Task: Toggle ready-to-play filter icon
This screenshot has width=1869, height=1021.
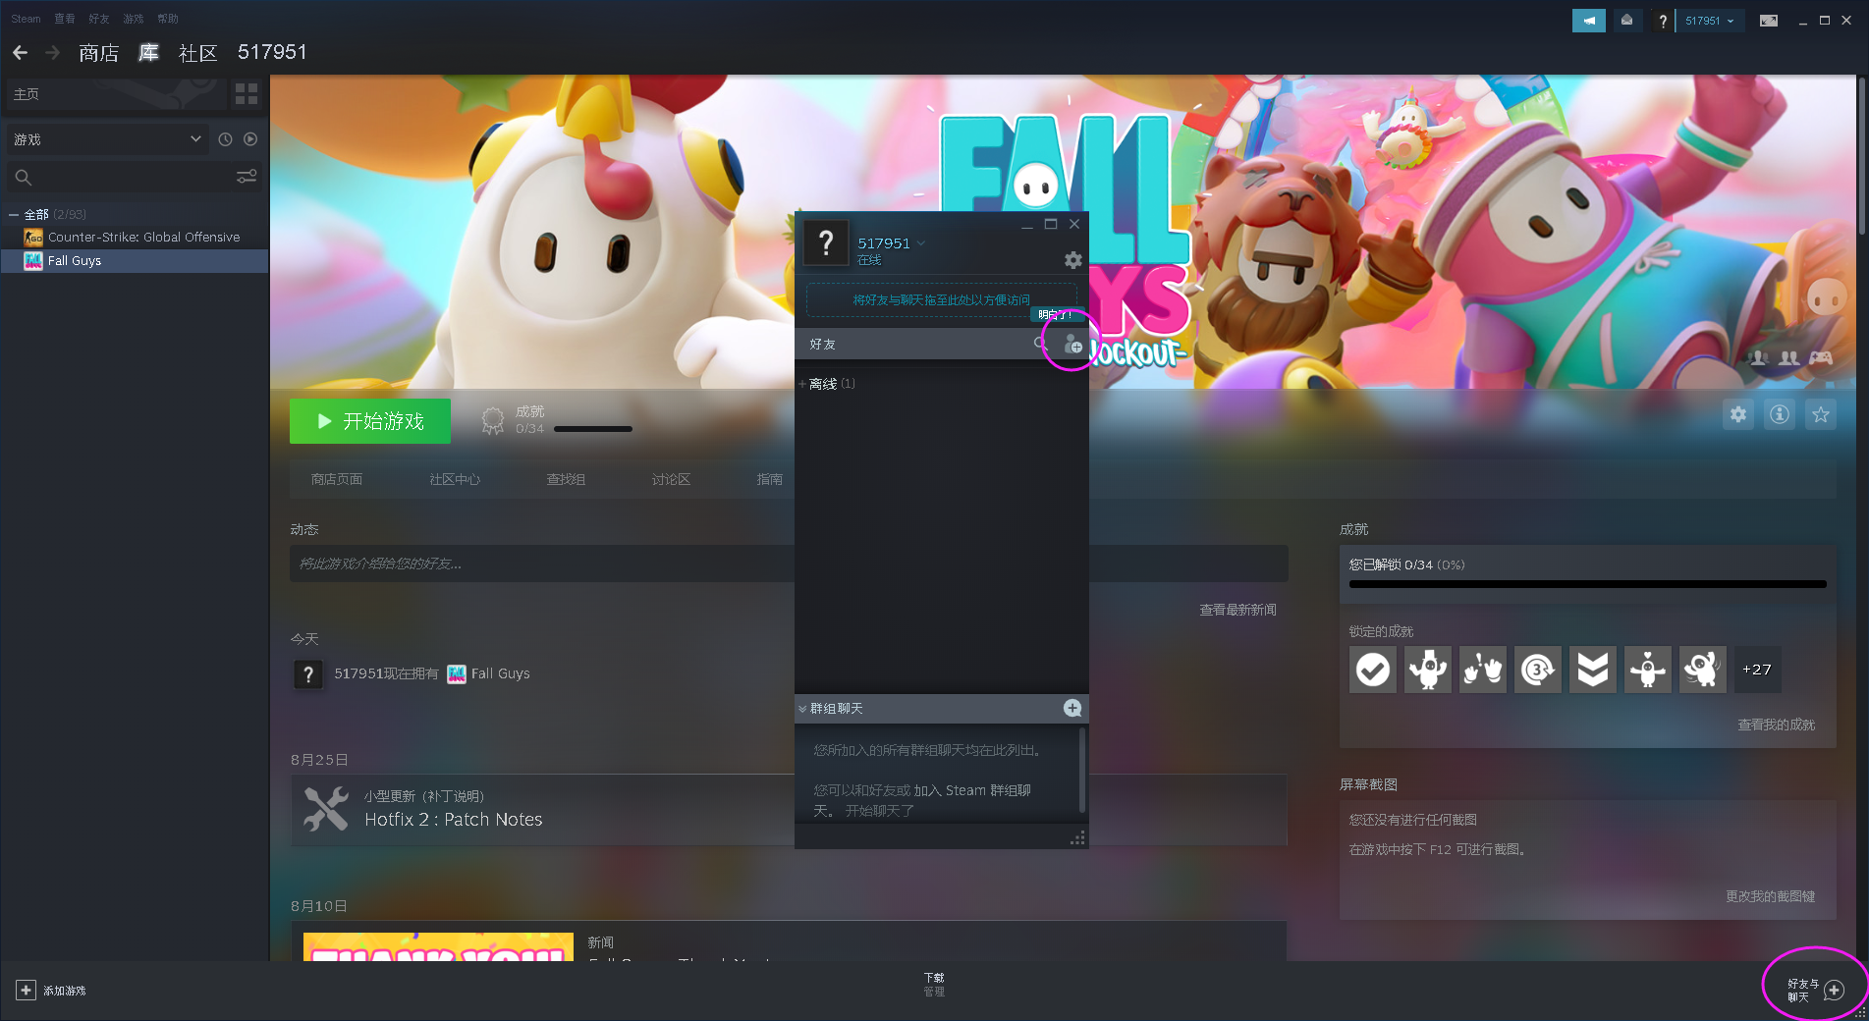Action: pyautogui.click(x=250, y=139)
